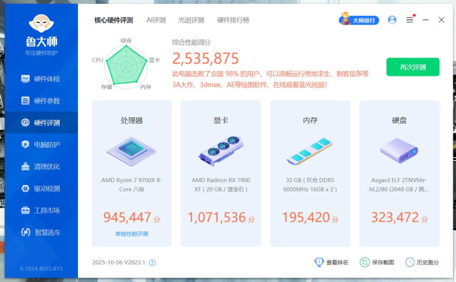Click the 6.1024.4055.815 version number

(41, 269)
